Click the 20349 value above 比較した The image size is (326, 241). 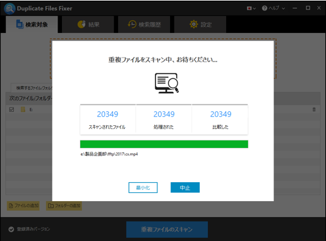(x=220, y=114)
